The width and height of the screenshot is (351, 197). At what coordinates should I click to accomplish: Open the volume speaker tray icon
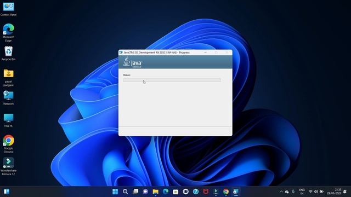point(316,192)
